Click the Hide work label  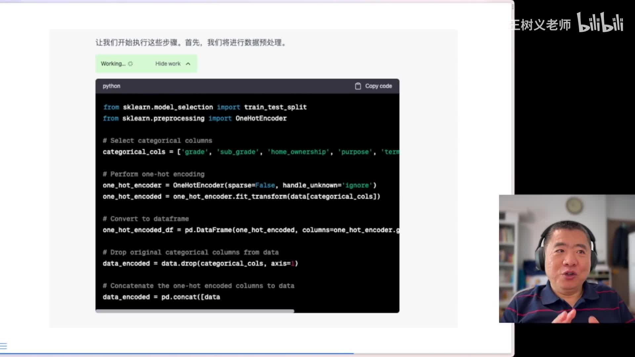pyautogui.click(x=168, y=63)
